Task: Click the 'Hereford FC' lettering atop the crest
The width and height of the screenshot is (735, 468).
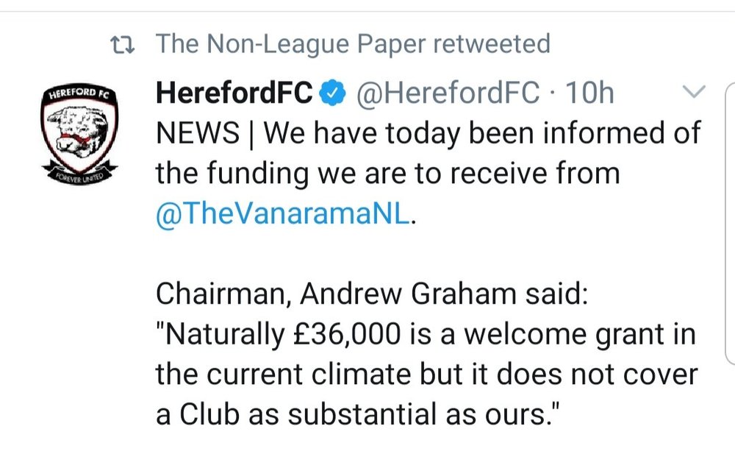Action: click(x=79, y=93)
